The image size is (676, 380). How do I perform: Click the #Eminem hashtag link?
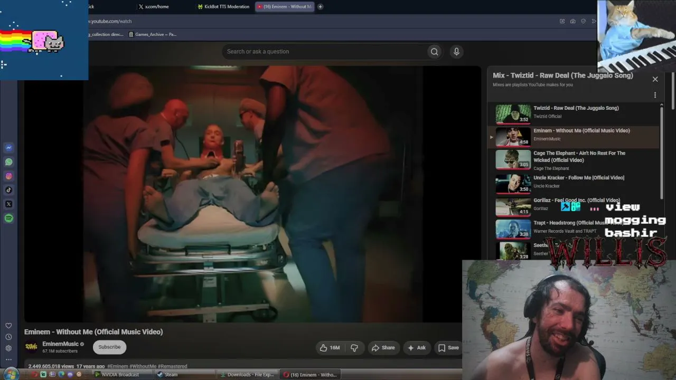coord(118,366)
